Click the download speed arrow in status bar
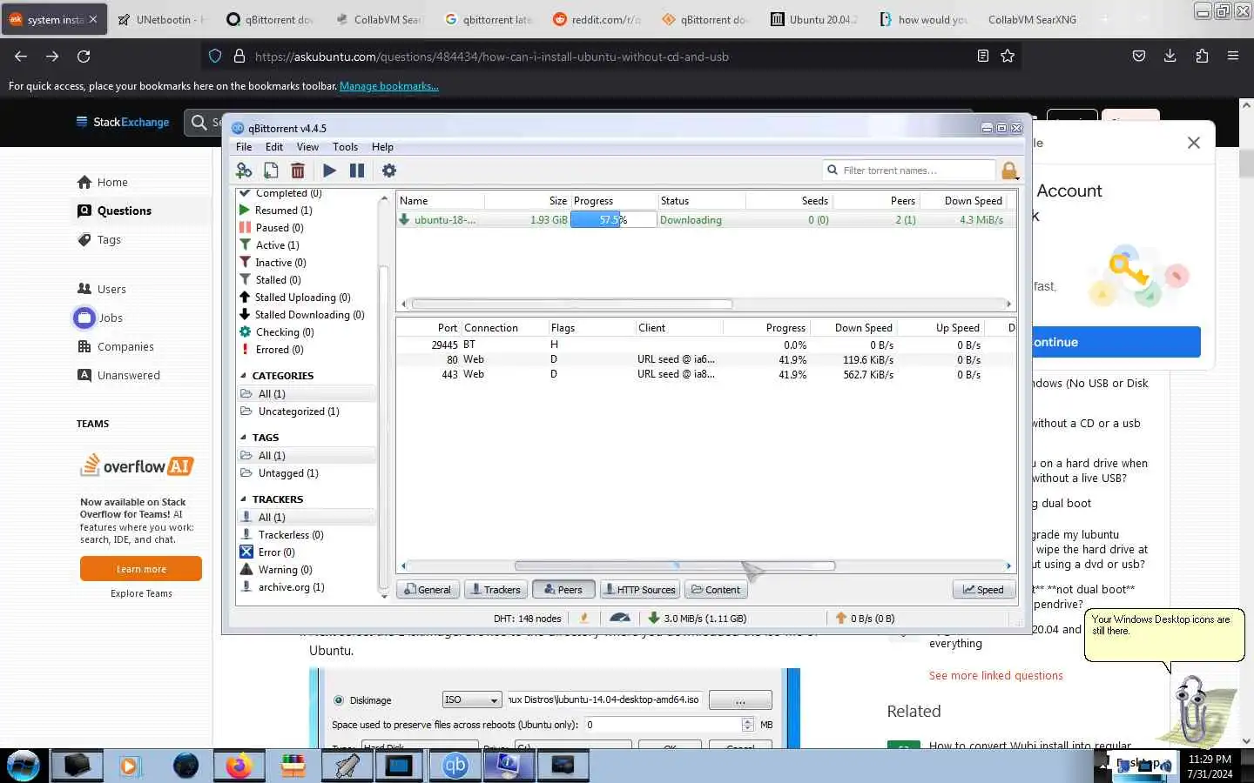Screen dimensions: 1254x783 click(654, 618)
